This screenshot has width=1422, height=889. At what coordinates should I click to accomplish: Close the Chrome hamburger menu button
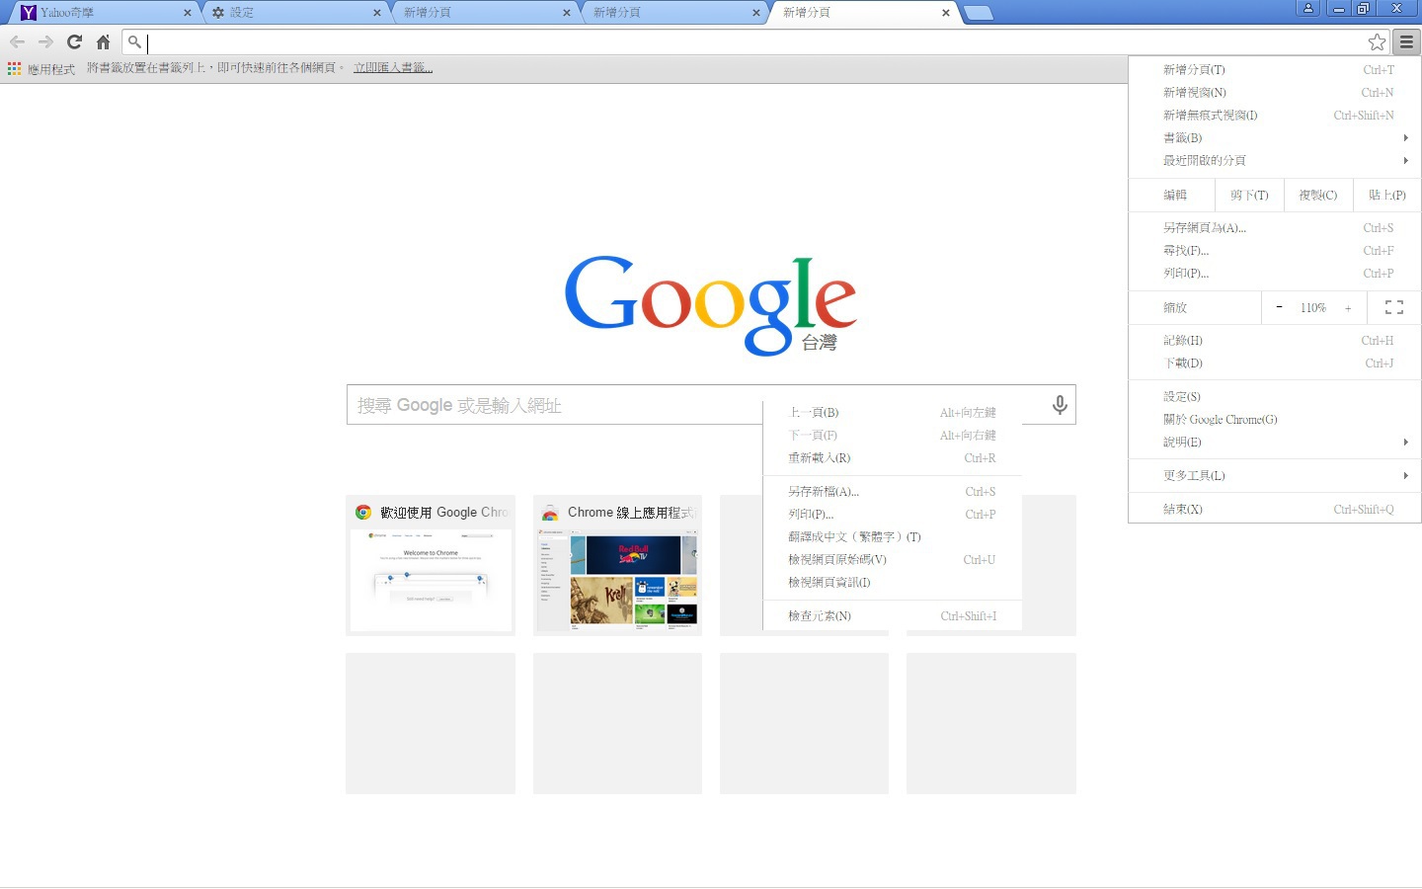point(1406,41)
